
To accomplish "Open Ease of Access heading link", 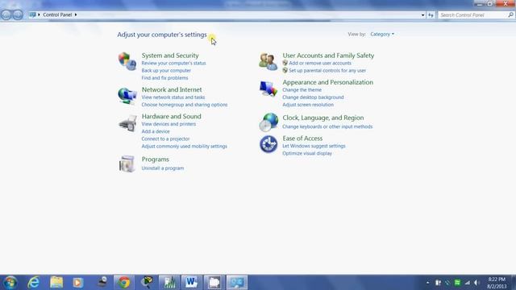I will 302,139.
